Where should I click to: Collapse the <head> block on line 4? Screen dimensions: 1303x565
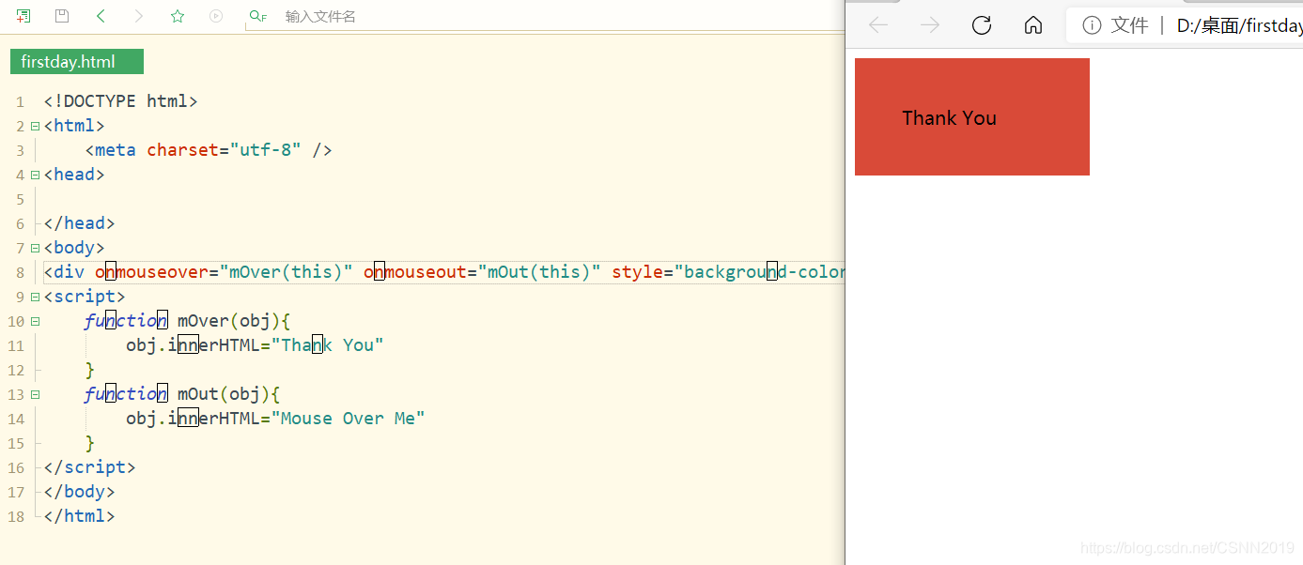click(35, 175)
